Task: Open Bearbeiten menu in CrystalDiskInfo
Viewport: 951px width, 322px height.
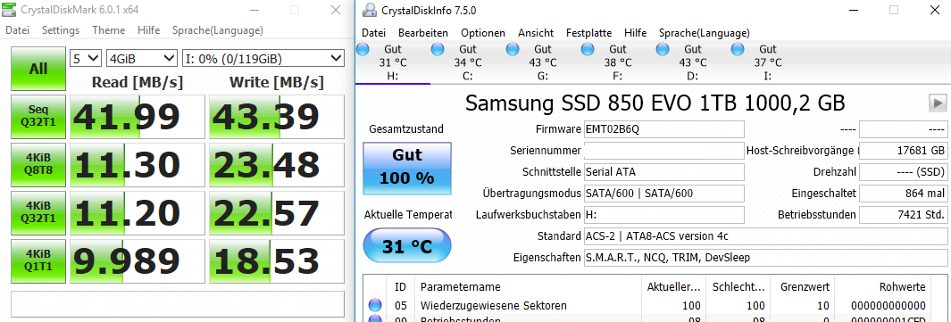Action: [x=423, y=33]
